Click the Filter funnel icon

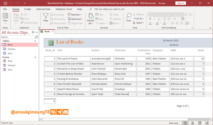46,16
